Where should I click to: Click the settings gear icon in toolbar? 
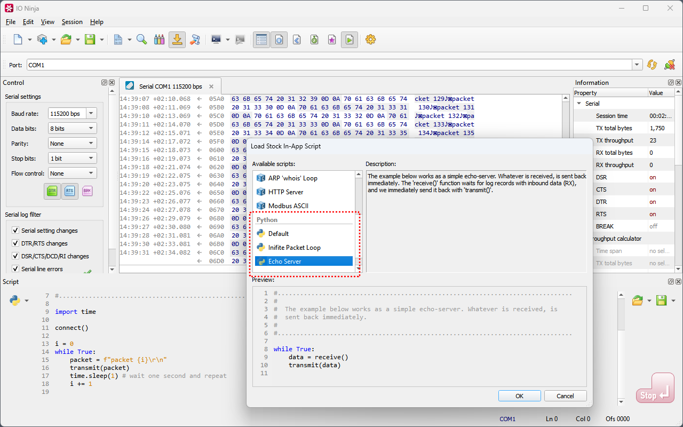pyautogui.click(x=370, y=39)
